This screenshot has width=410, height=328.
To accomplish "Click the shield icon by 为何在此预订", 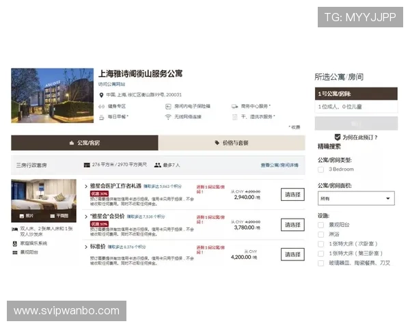I will pyautogui.click(x=338, y=137).
